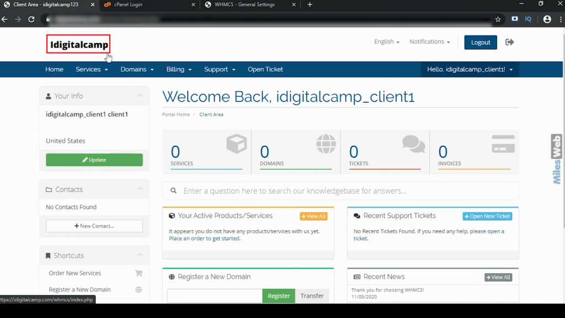Click the exit icon next to Logout
The height and width of the screenshot is (318, 565).
pos(509,42)
